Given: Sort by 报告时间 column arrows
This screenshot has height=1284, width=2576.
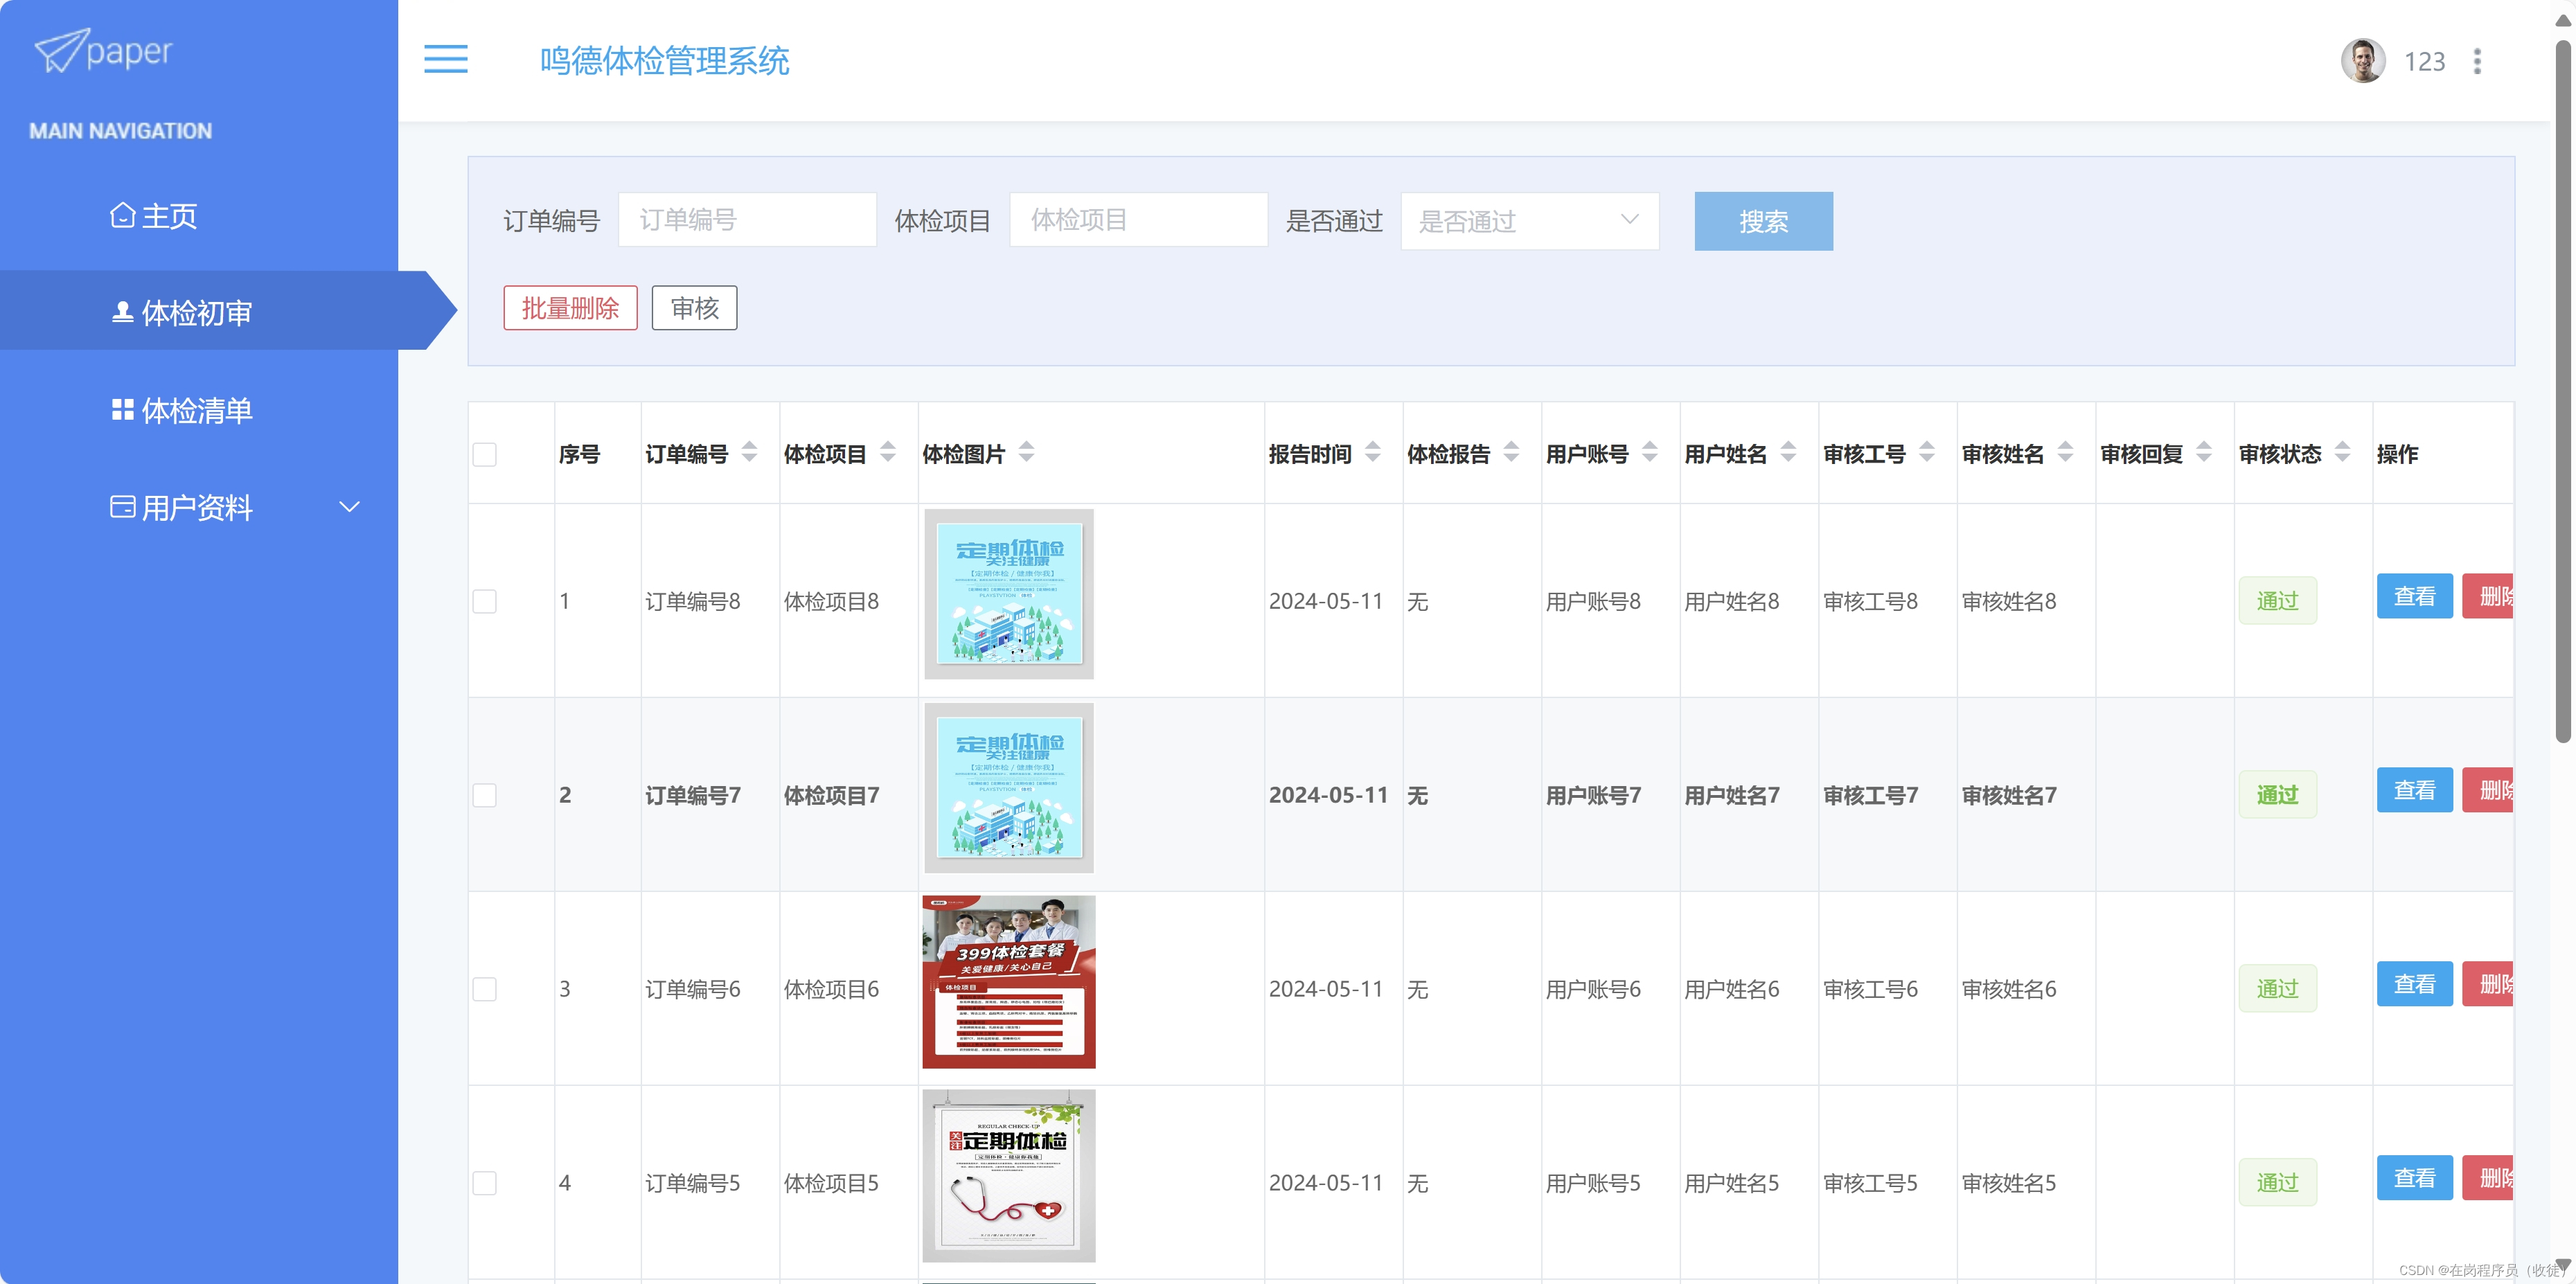Looking at the screenshot, I should 1373,453.
